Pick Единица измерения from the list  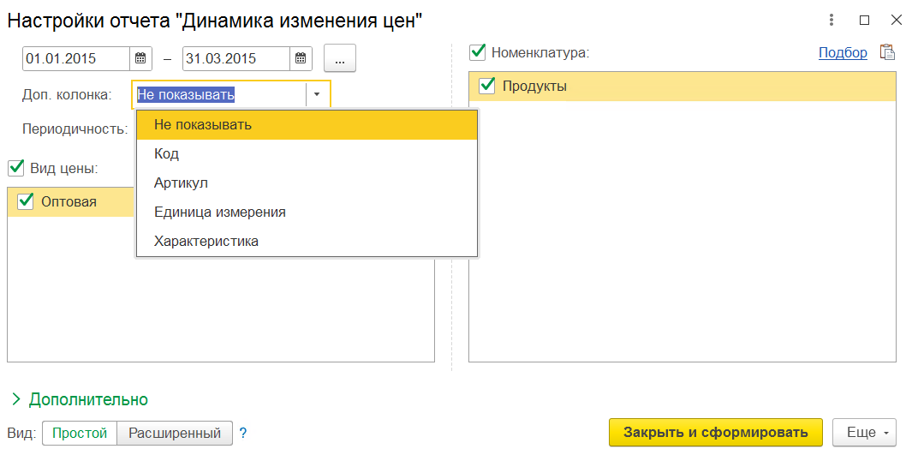307,213
